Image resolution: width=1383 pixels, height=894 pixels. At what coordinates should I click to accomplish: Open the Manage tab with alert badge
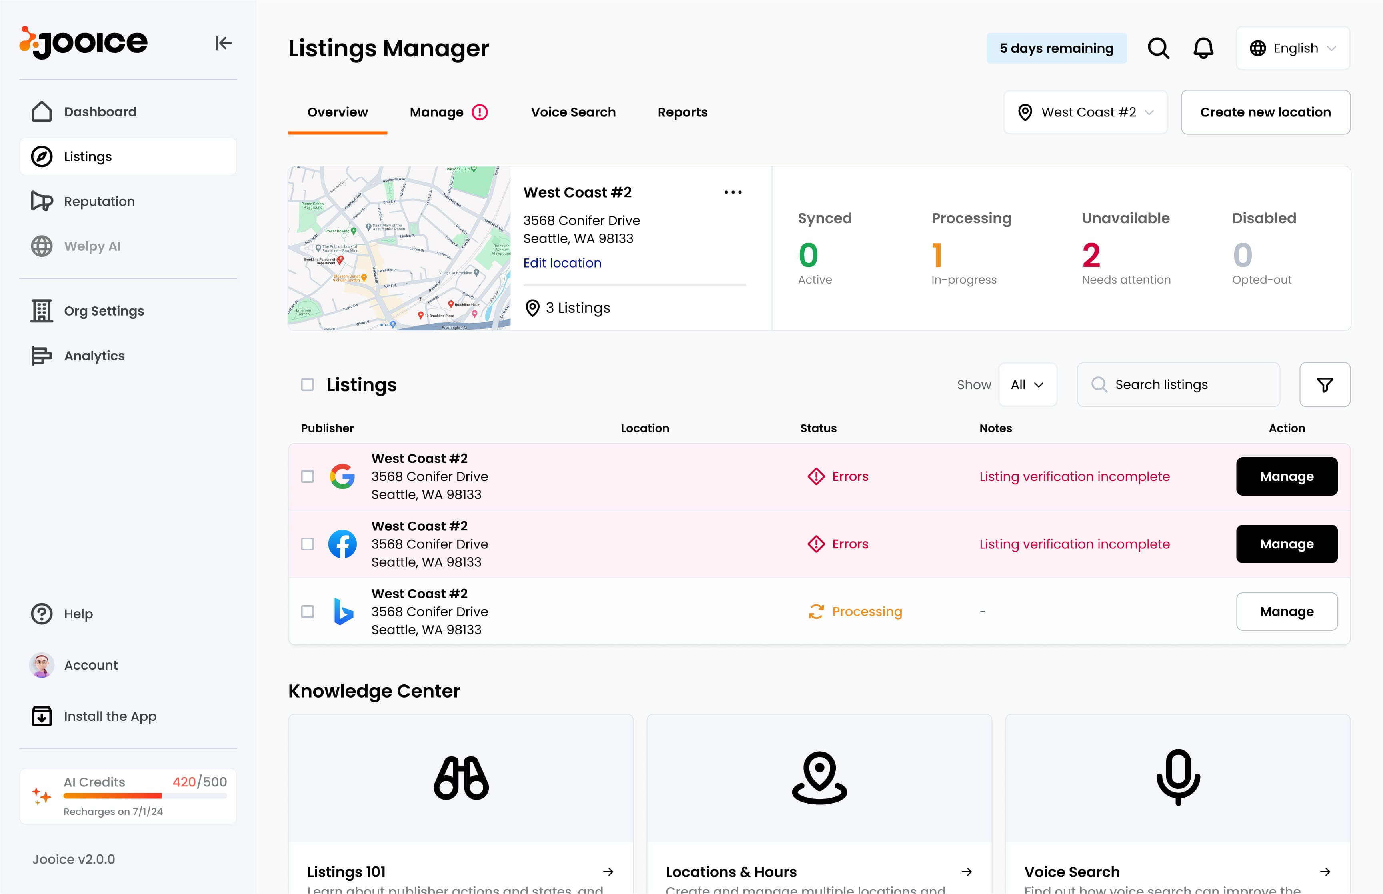[x=436, y=112]
